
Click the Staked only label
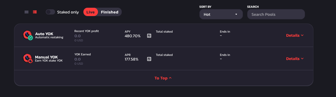(x=68, y=12)
